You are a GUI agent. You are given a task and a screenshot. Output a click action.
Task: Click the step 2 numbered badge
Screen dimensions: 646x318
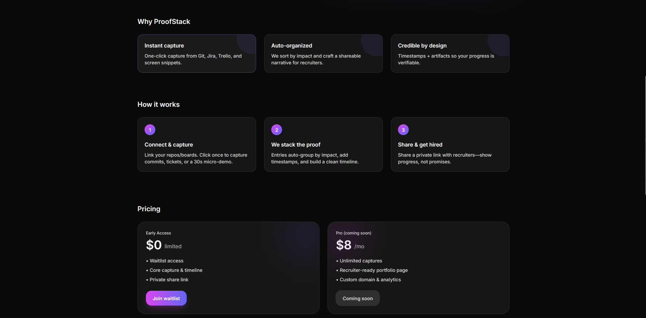coord(276,130)
